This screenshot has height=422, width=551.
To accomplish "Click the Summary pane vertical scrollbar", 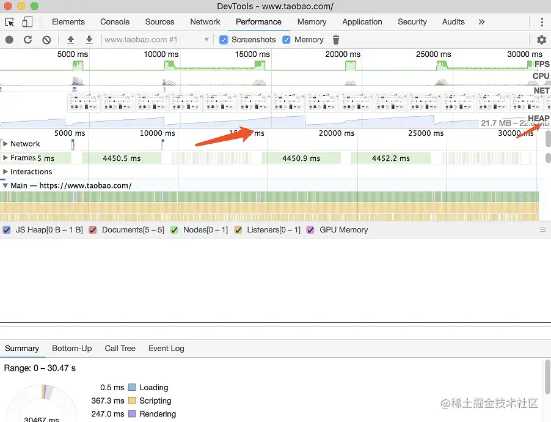I will pos(547,377).
